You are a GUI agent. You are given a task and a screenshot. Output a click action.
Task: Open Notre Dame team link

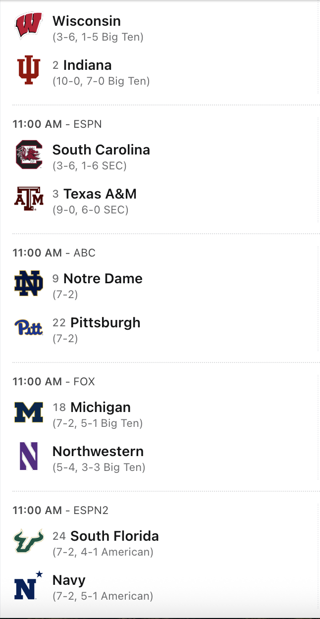(x=103, y=279)
